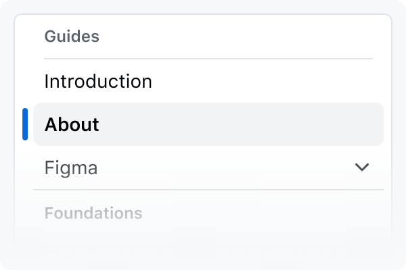The image size is (406, 270).
Task: Click the Figma label text
Action: click(71, 167)
